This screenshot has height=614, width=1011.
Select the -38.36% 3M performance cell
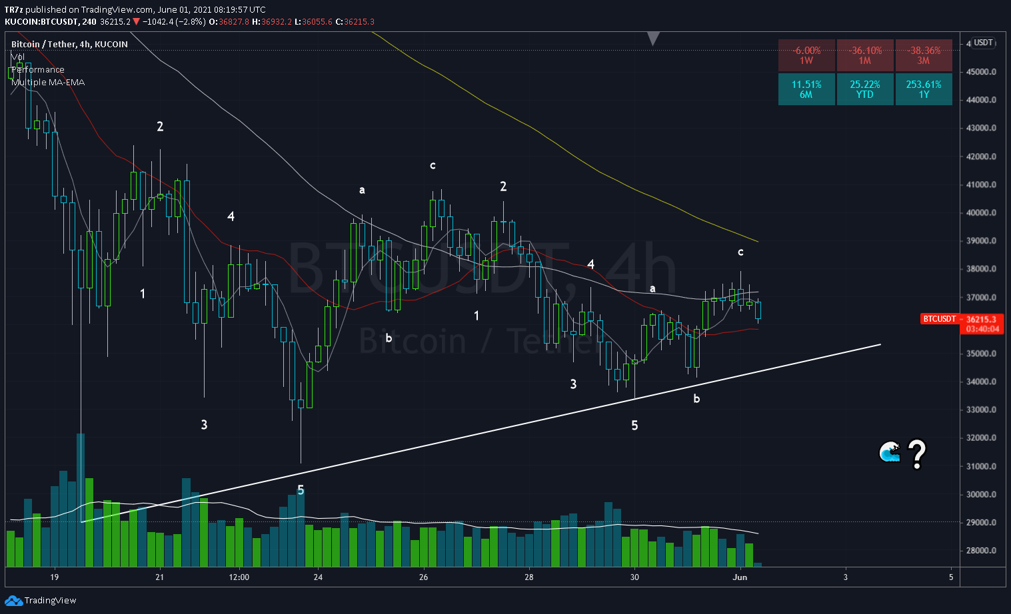tap(924, 55)
